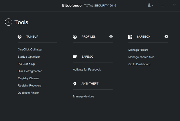180x121 pixels.
Task: Click the Tools page title
Action: (x=21, y=22)
